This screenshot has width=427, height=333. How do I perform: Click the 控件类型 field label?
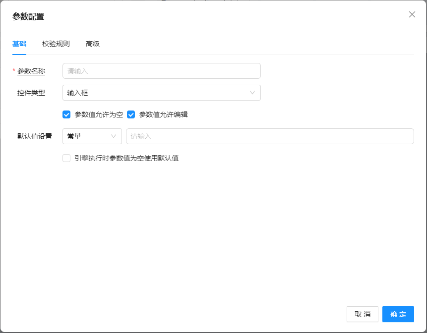[x=31, y=93]
